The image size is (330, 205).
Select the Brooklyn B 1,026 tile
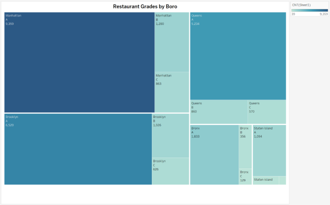pyautogui.click(x=170, y=135)
